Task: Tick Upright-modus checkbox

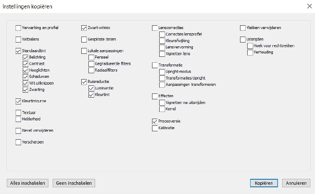Action: (162, 72)
